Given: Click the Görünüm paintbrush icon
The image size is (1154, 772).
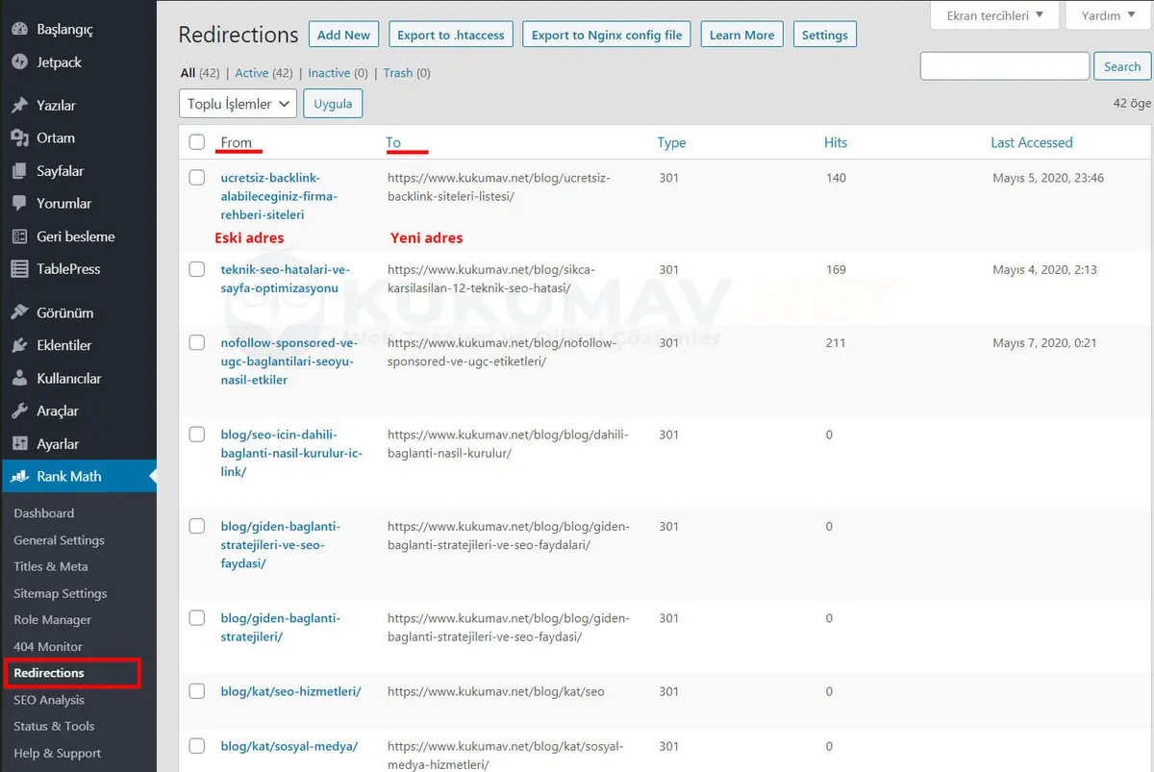Looking at the screenshot, I should (19, 312).
